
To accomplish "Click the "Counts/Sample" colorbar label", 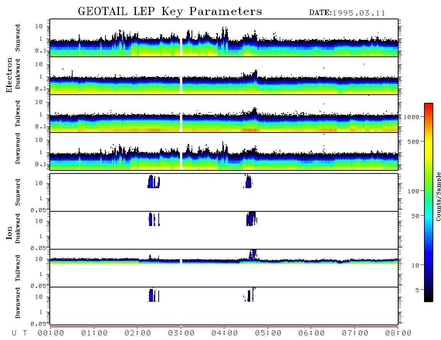I will 438,196.
